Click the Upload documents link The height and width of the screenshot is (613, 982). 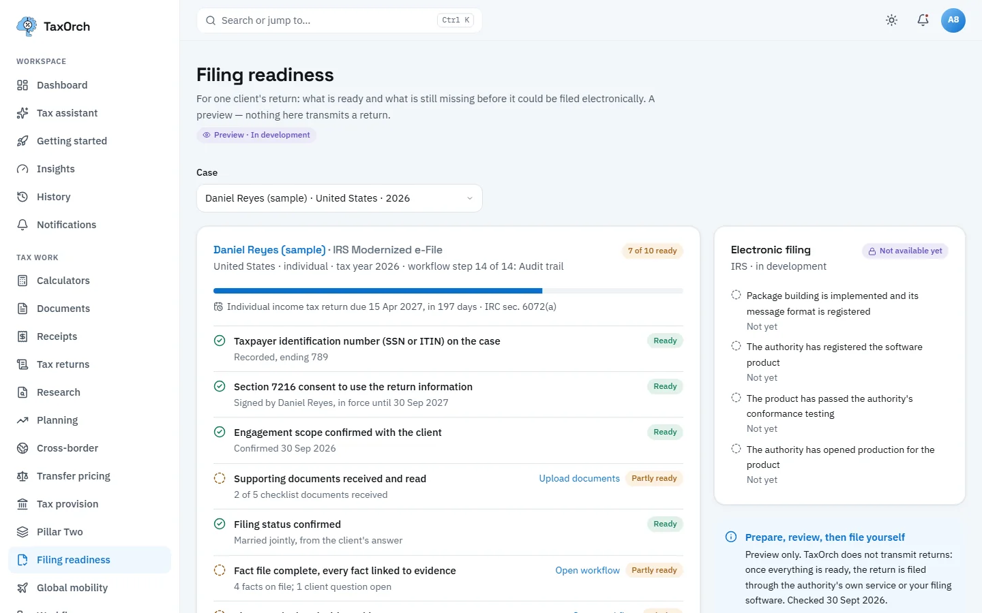pyautogui.click(x=580, y=478)
